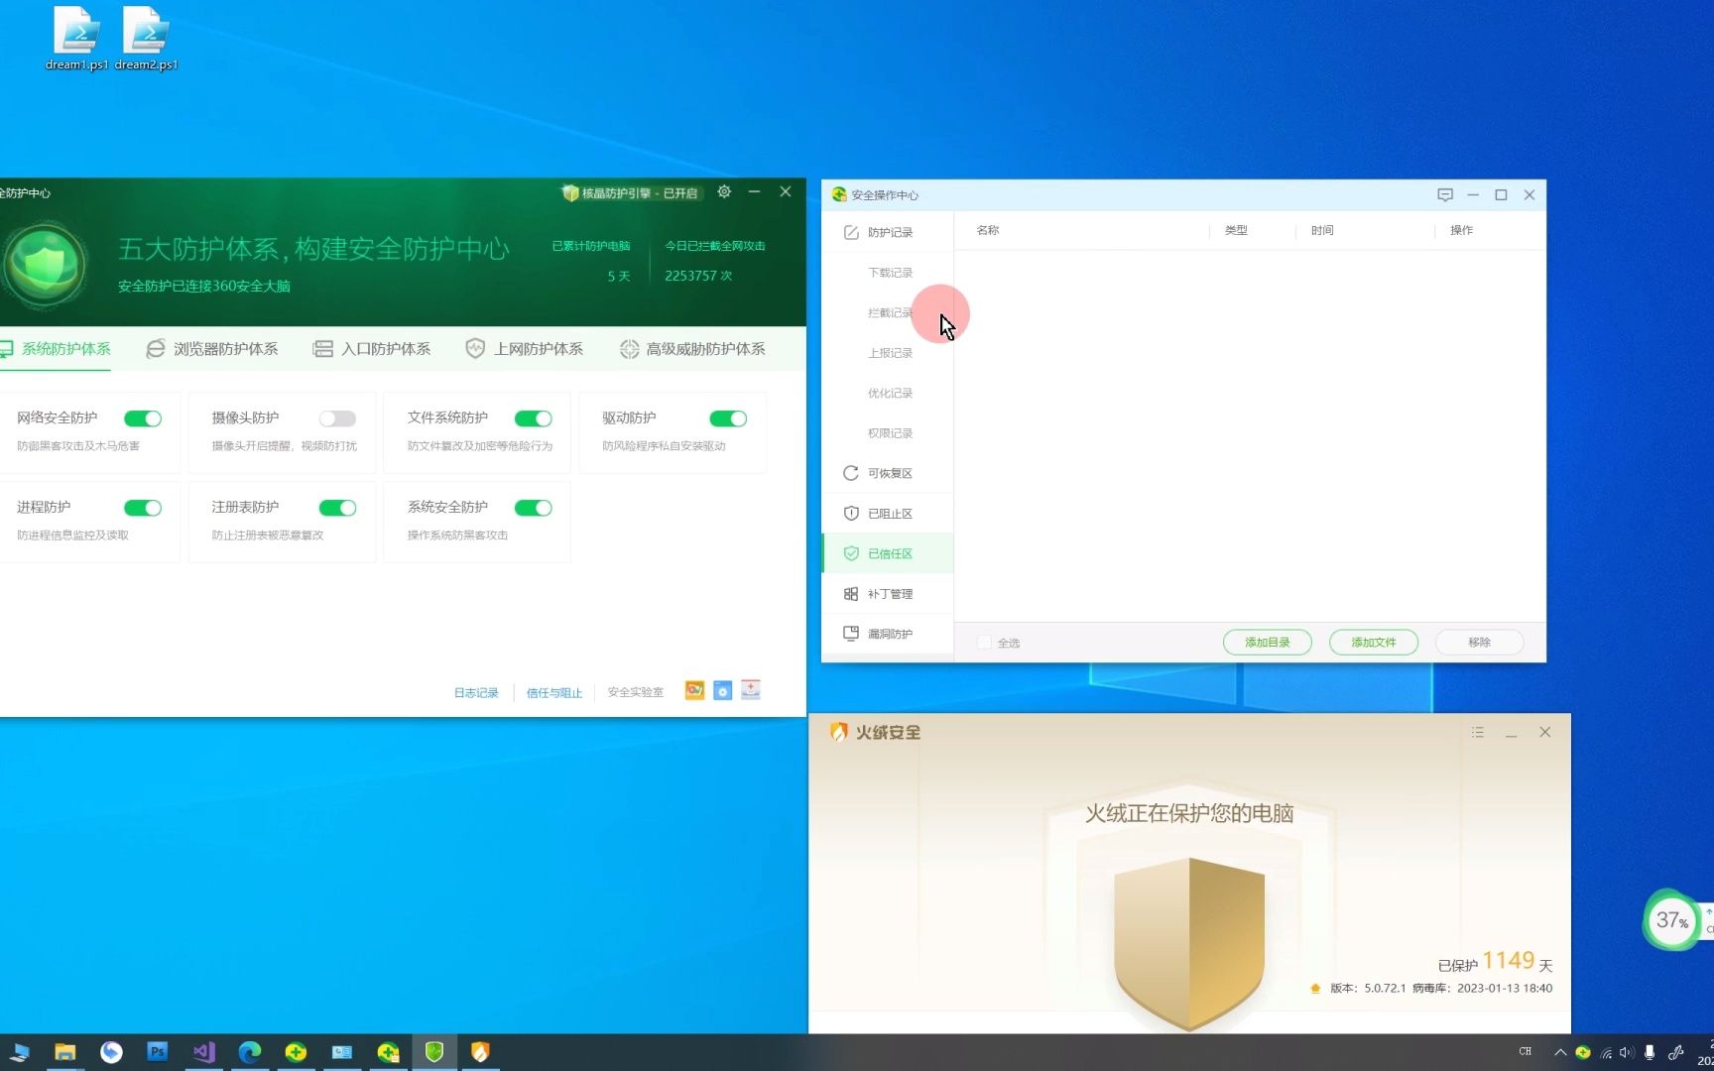Image resolution: width=1714 pixels, height=1071 pixels.
Task: Toggle 文件系统防护 switch
Action: click(533, 418)
